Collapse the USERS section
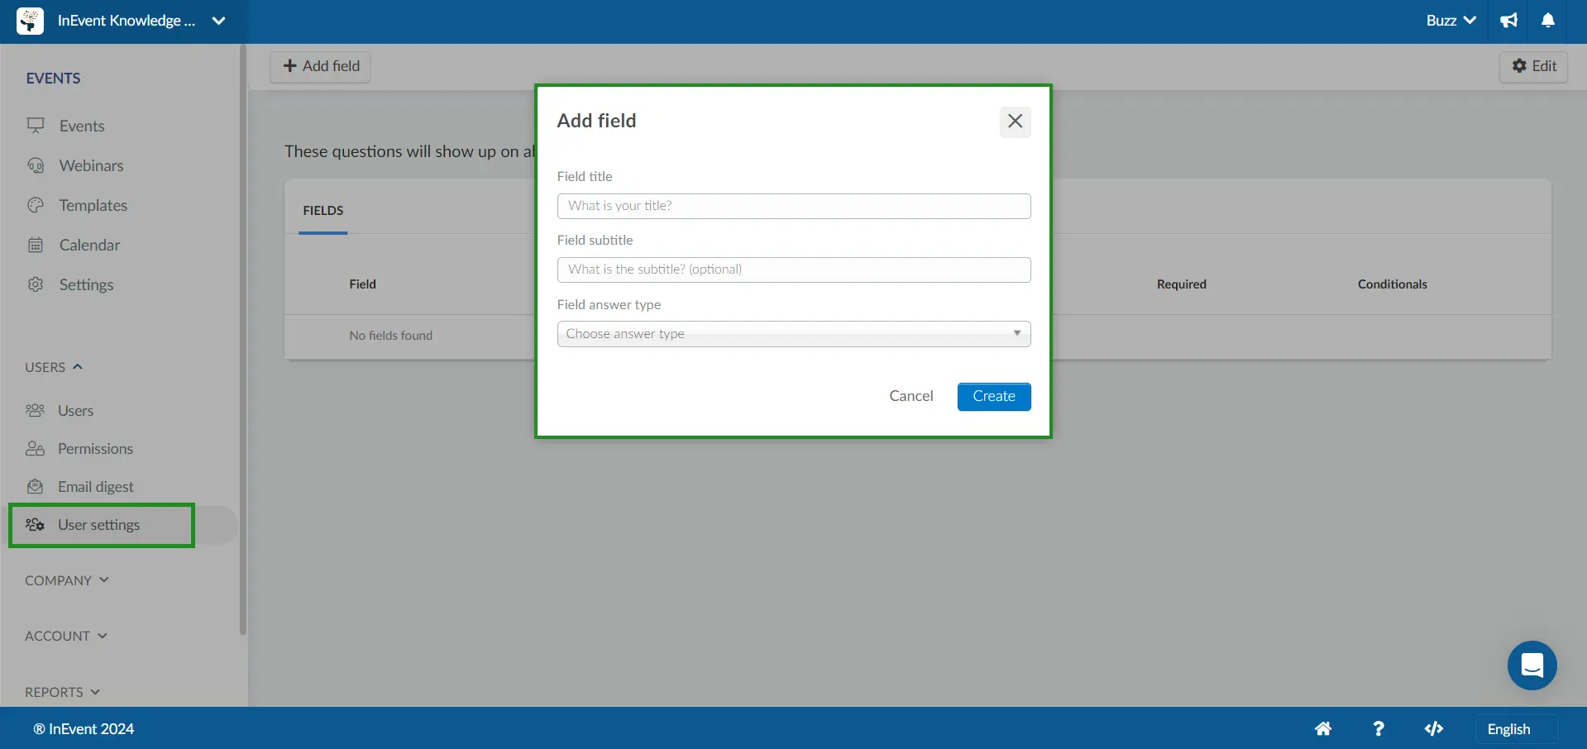This screenshot has height=749, width=1587. pos(54,367)
